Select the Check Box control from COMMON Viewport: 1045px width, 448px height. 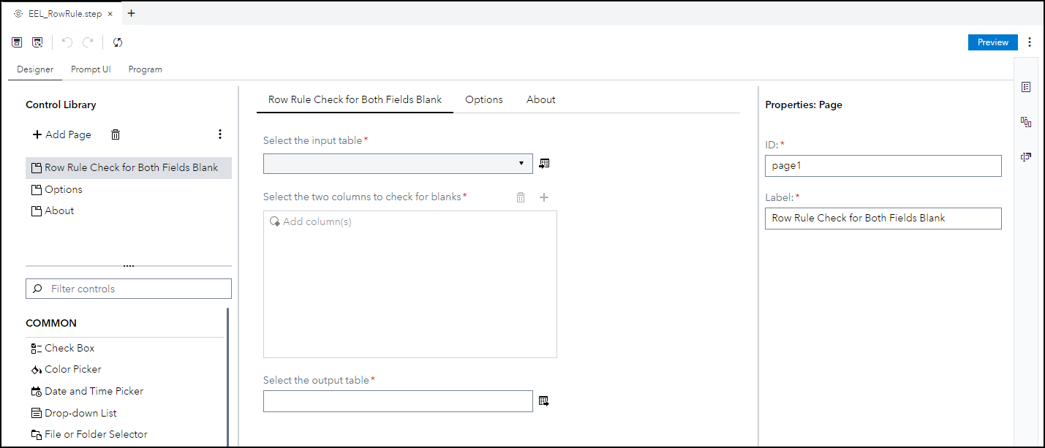pyautogui.click(x=69, y=348)
